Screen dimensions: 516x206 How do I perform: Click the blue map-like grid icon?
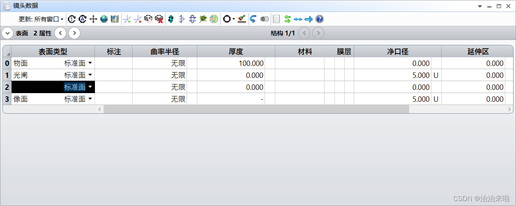[115, 19]
